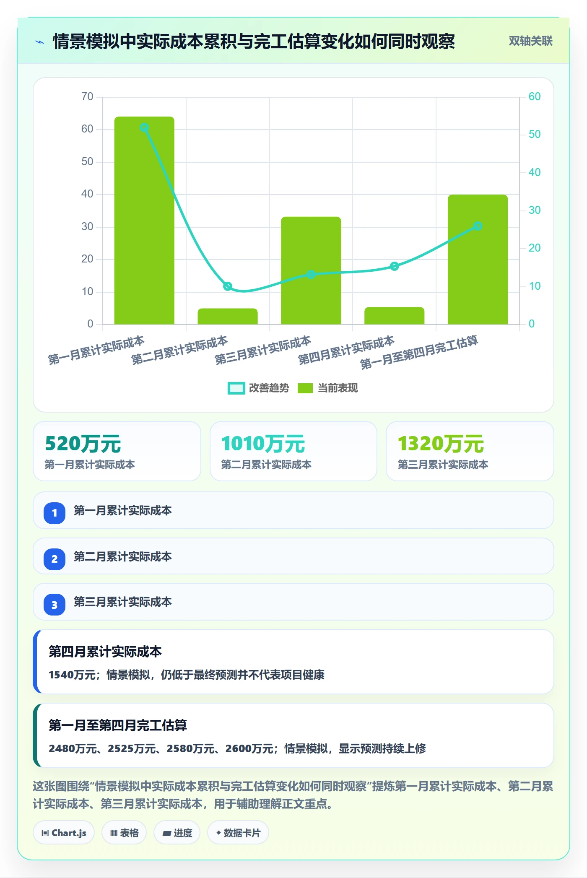
Task: Click the Chart.js tag
Action: (x=64, y=833)
